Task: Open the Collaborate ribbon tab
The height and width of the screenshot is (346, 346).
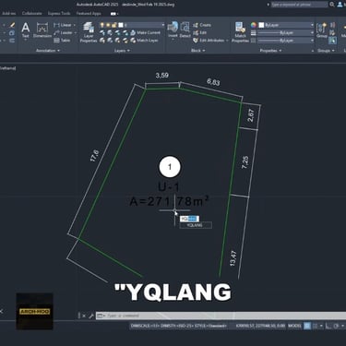Action: (x=31, y=14)
